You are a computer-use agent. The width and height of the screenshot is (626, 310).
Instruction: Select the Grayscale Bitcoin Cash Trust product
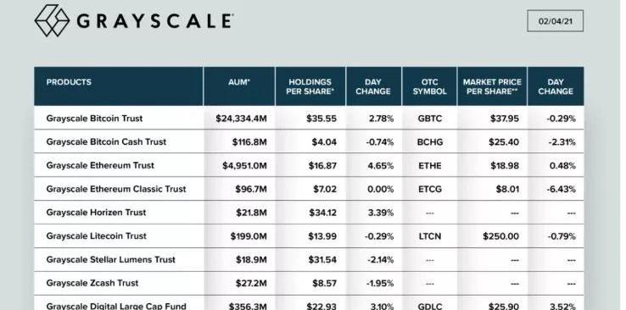pyautogui.click(x=106, y=141)
